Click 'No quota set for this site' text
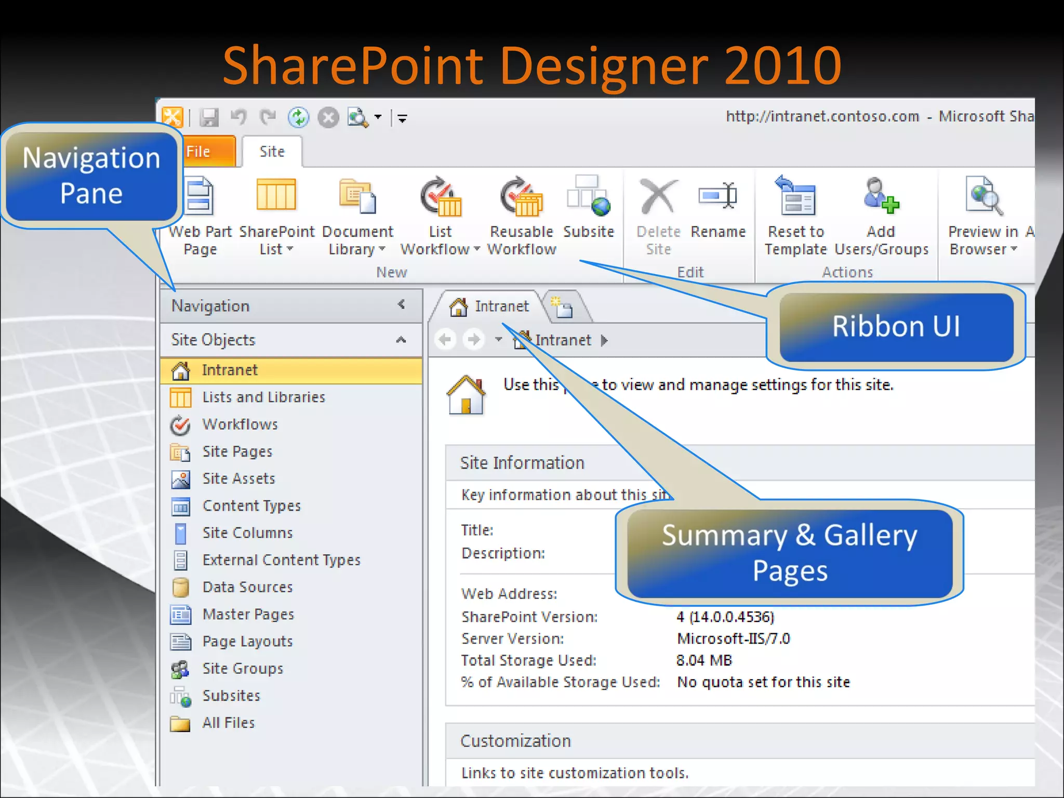1064x798 pixels. tap(764, 682)
